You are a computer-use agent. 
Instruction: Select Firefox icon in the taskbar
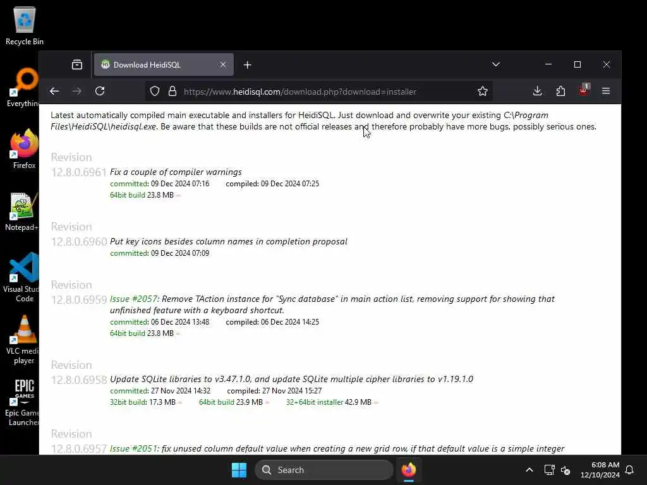pos(409,470)
